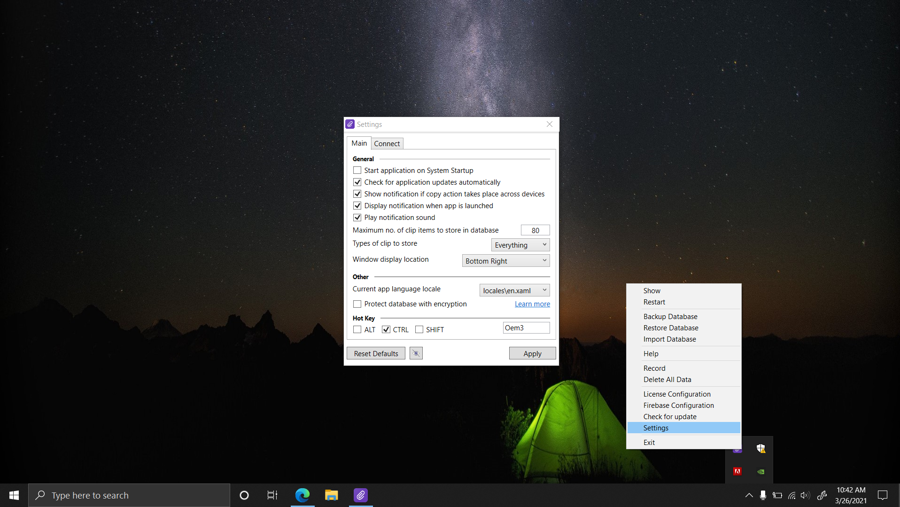Expand the app language locale dropdown
Image resolution: width=900 pixels, height=507 pixels.
point(514,290)
